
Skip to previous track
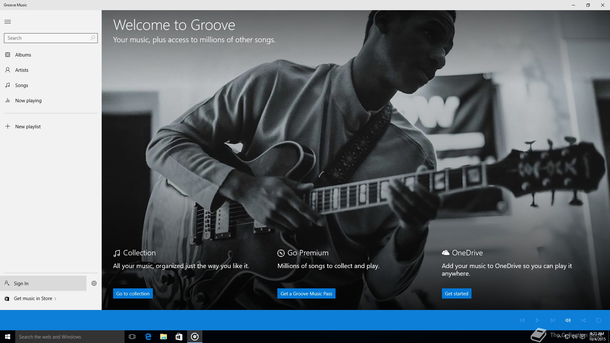click(522, 320)
